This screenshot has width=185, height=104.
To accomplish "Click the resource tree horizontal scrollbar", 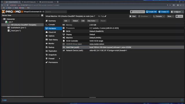I will 22,96.
